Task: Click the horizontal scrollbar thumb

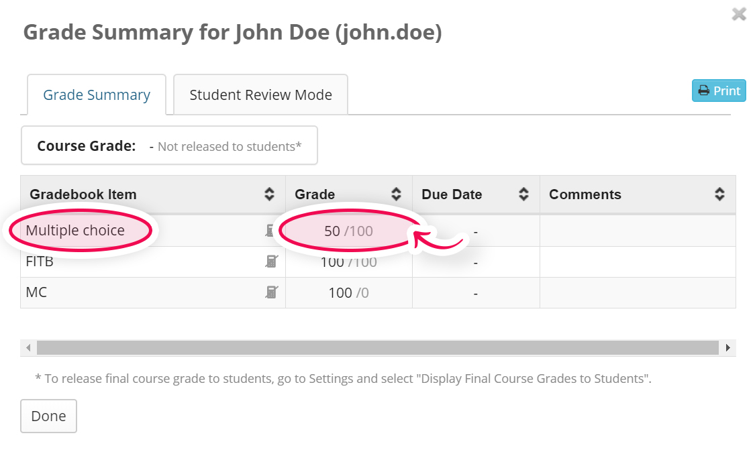Action: (377, 347)
